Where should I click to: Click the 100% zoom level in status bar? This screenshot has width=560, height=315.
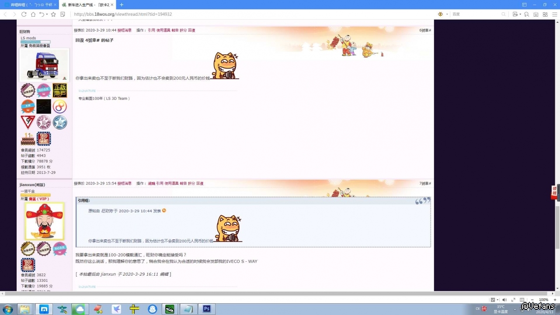pyautogui.click(x=543, y=300)
